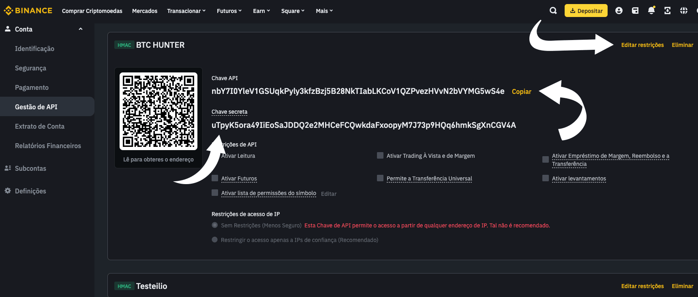Open Mercados in the top navigation

point(145,11)
